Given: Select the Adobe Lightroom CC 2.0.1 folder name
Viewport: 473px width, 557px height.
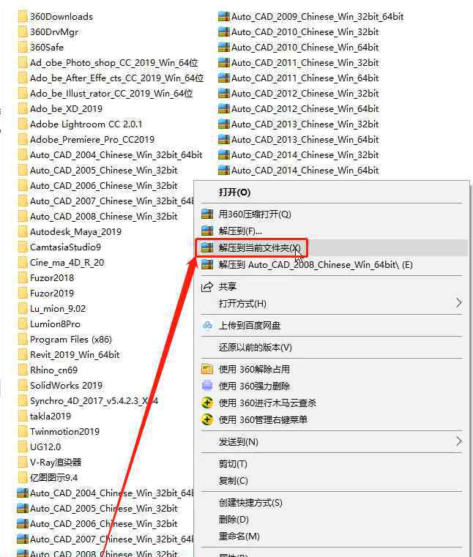Looking at the screenshot, I should point(86,124).
